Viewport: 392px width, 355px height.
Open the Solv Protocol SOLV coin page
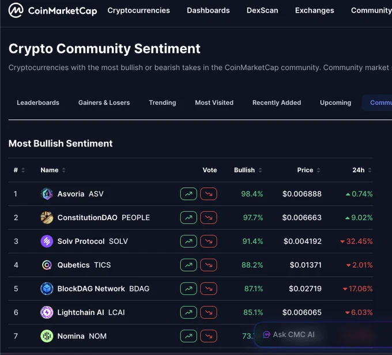click(x=92, y=241)
